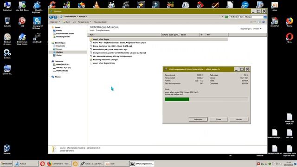Open the Firefox desktop icon
The image size is (297, 167).
click(x=290, y=22)
